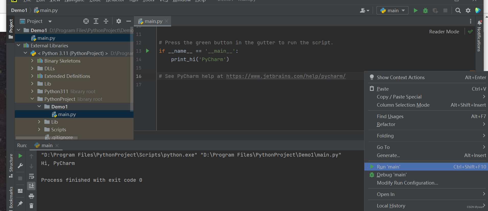This screenshot has height=211, width=488.
Task: Print the run console output
Action: [x=31, y=196]
